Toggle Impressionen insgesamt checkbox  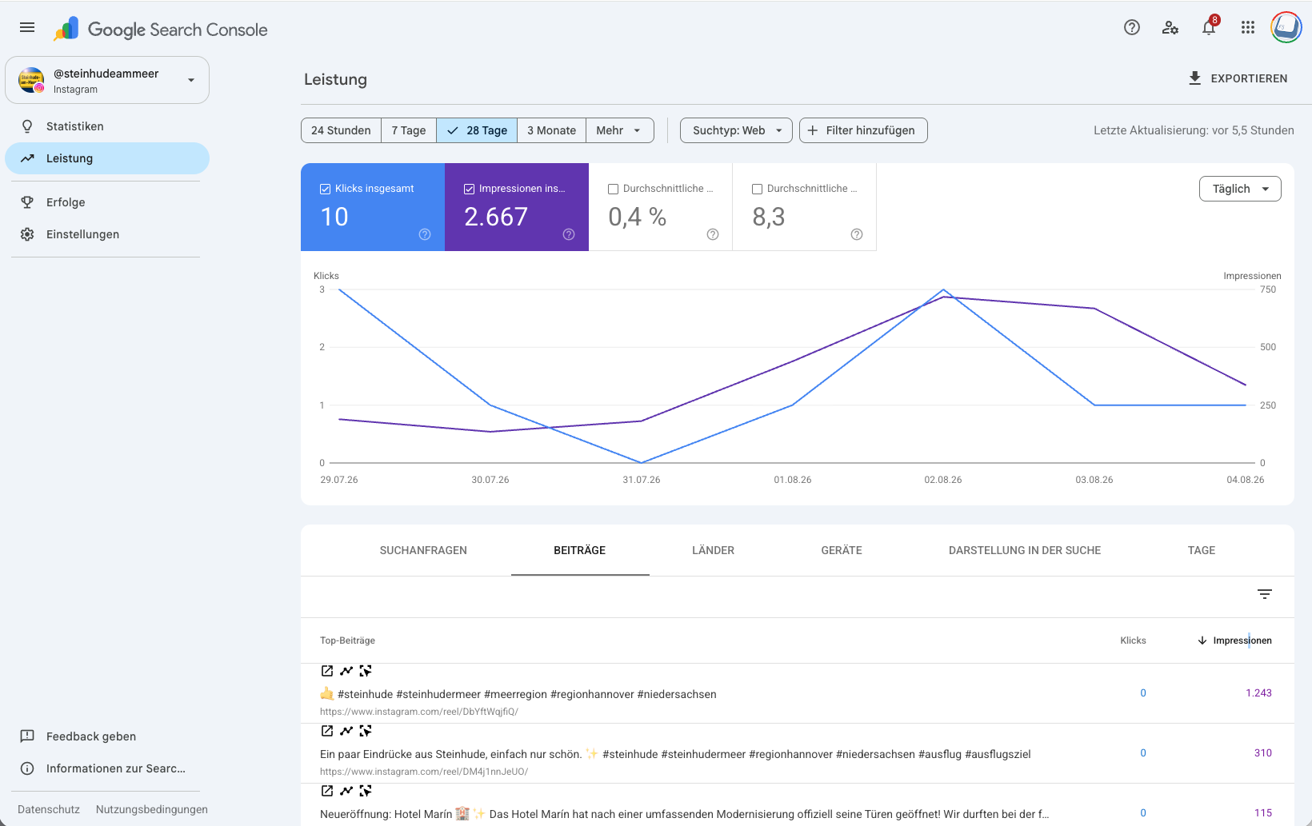point(470,189)
